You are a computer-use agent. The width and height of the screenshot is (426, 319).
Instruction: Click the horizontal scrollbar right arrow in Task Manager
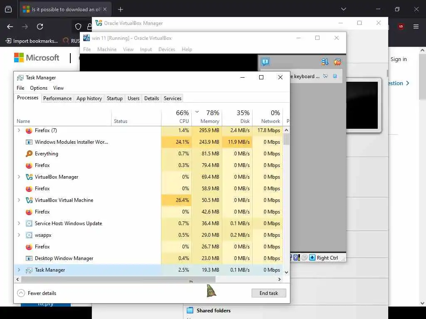click(x=279, y=279)
